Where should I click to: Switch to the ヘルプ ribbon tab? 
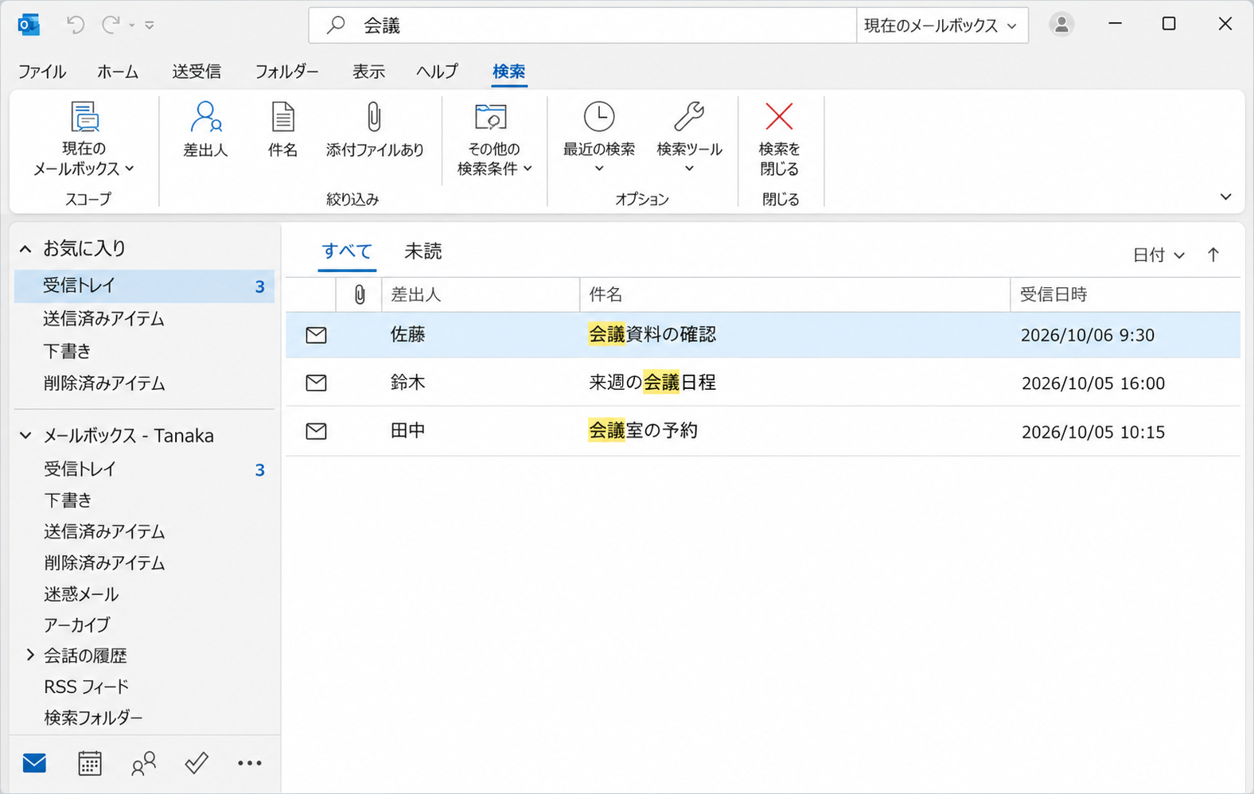(437, 72)
